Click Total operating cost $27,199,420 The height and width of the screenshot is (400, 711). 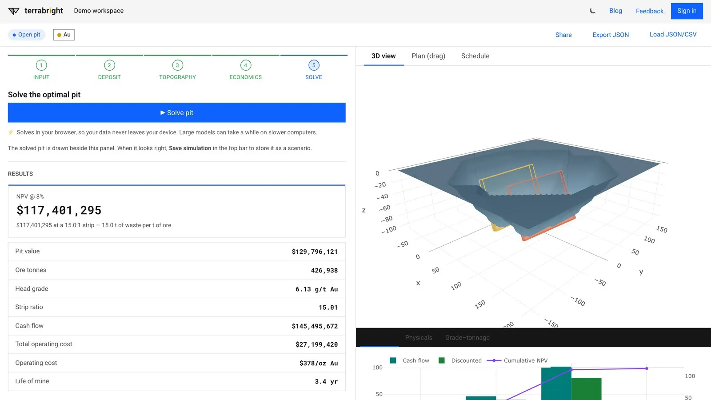(317, 344)
